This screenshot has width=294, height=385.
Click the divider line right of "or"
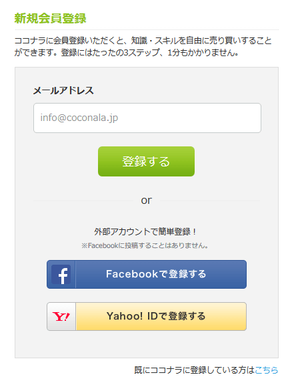(x=210, y=201)
